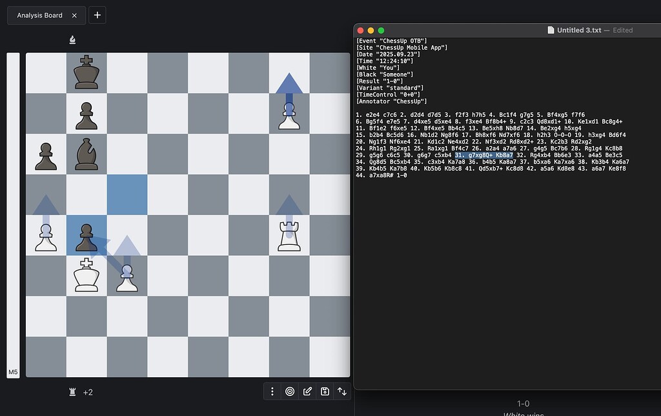The width and height of the screenshot is (661, 416).
Task: Click the edit position pencil icon
Action: [x=307, y=391]
